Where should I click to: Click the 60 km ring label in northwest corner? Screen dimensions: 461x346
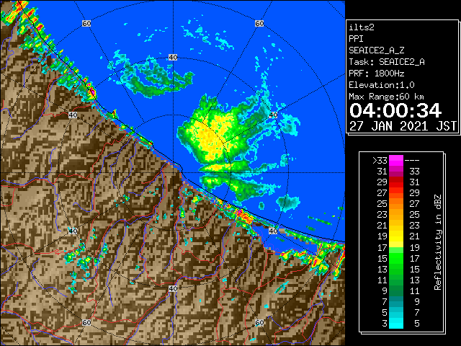click(x=86, y=23)
